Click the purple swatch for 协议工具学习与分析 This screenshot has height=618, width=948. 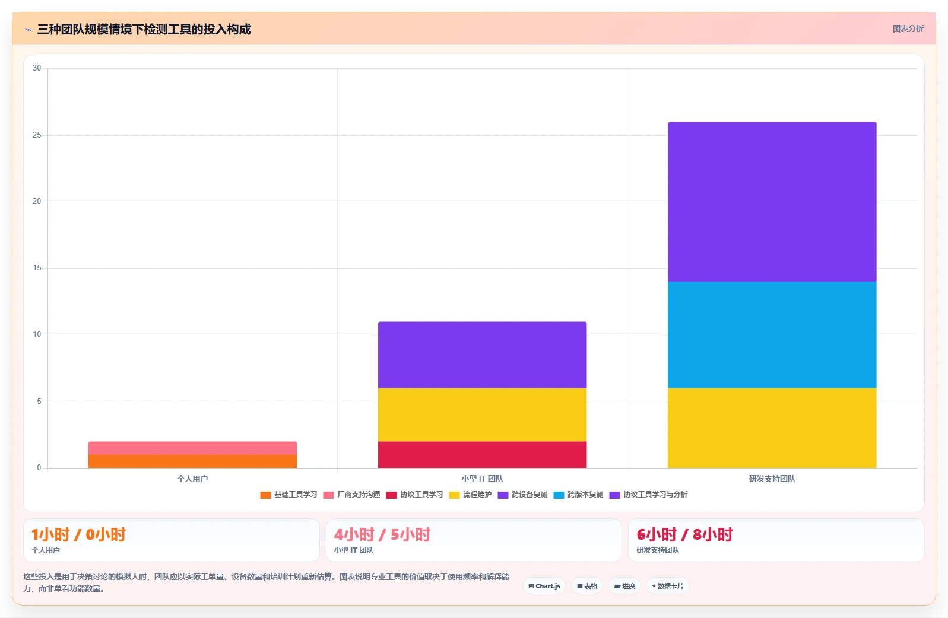pos(614,495)
